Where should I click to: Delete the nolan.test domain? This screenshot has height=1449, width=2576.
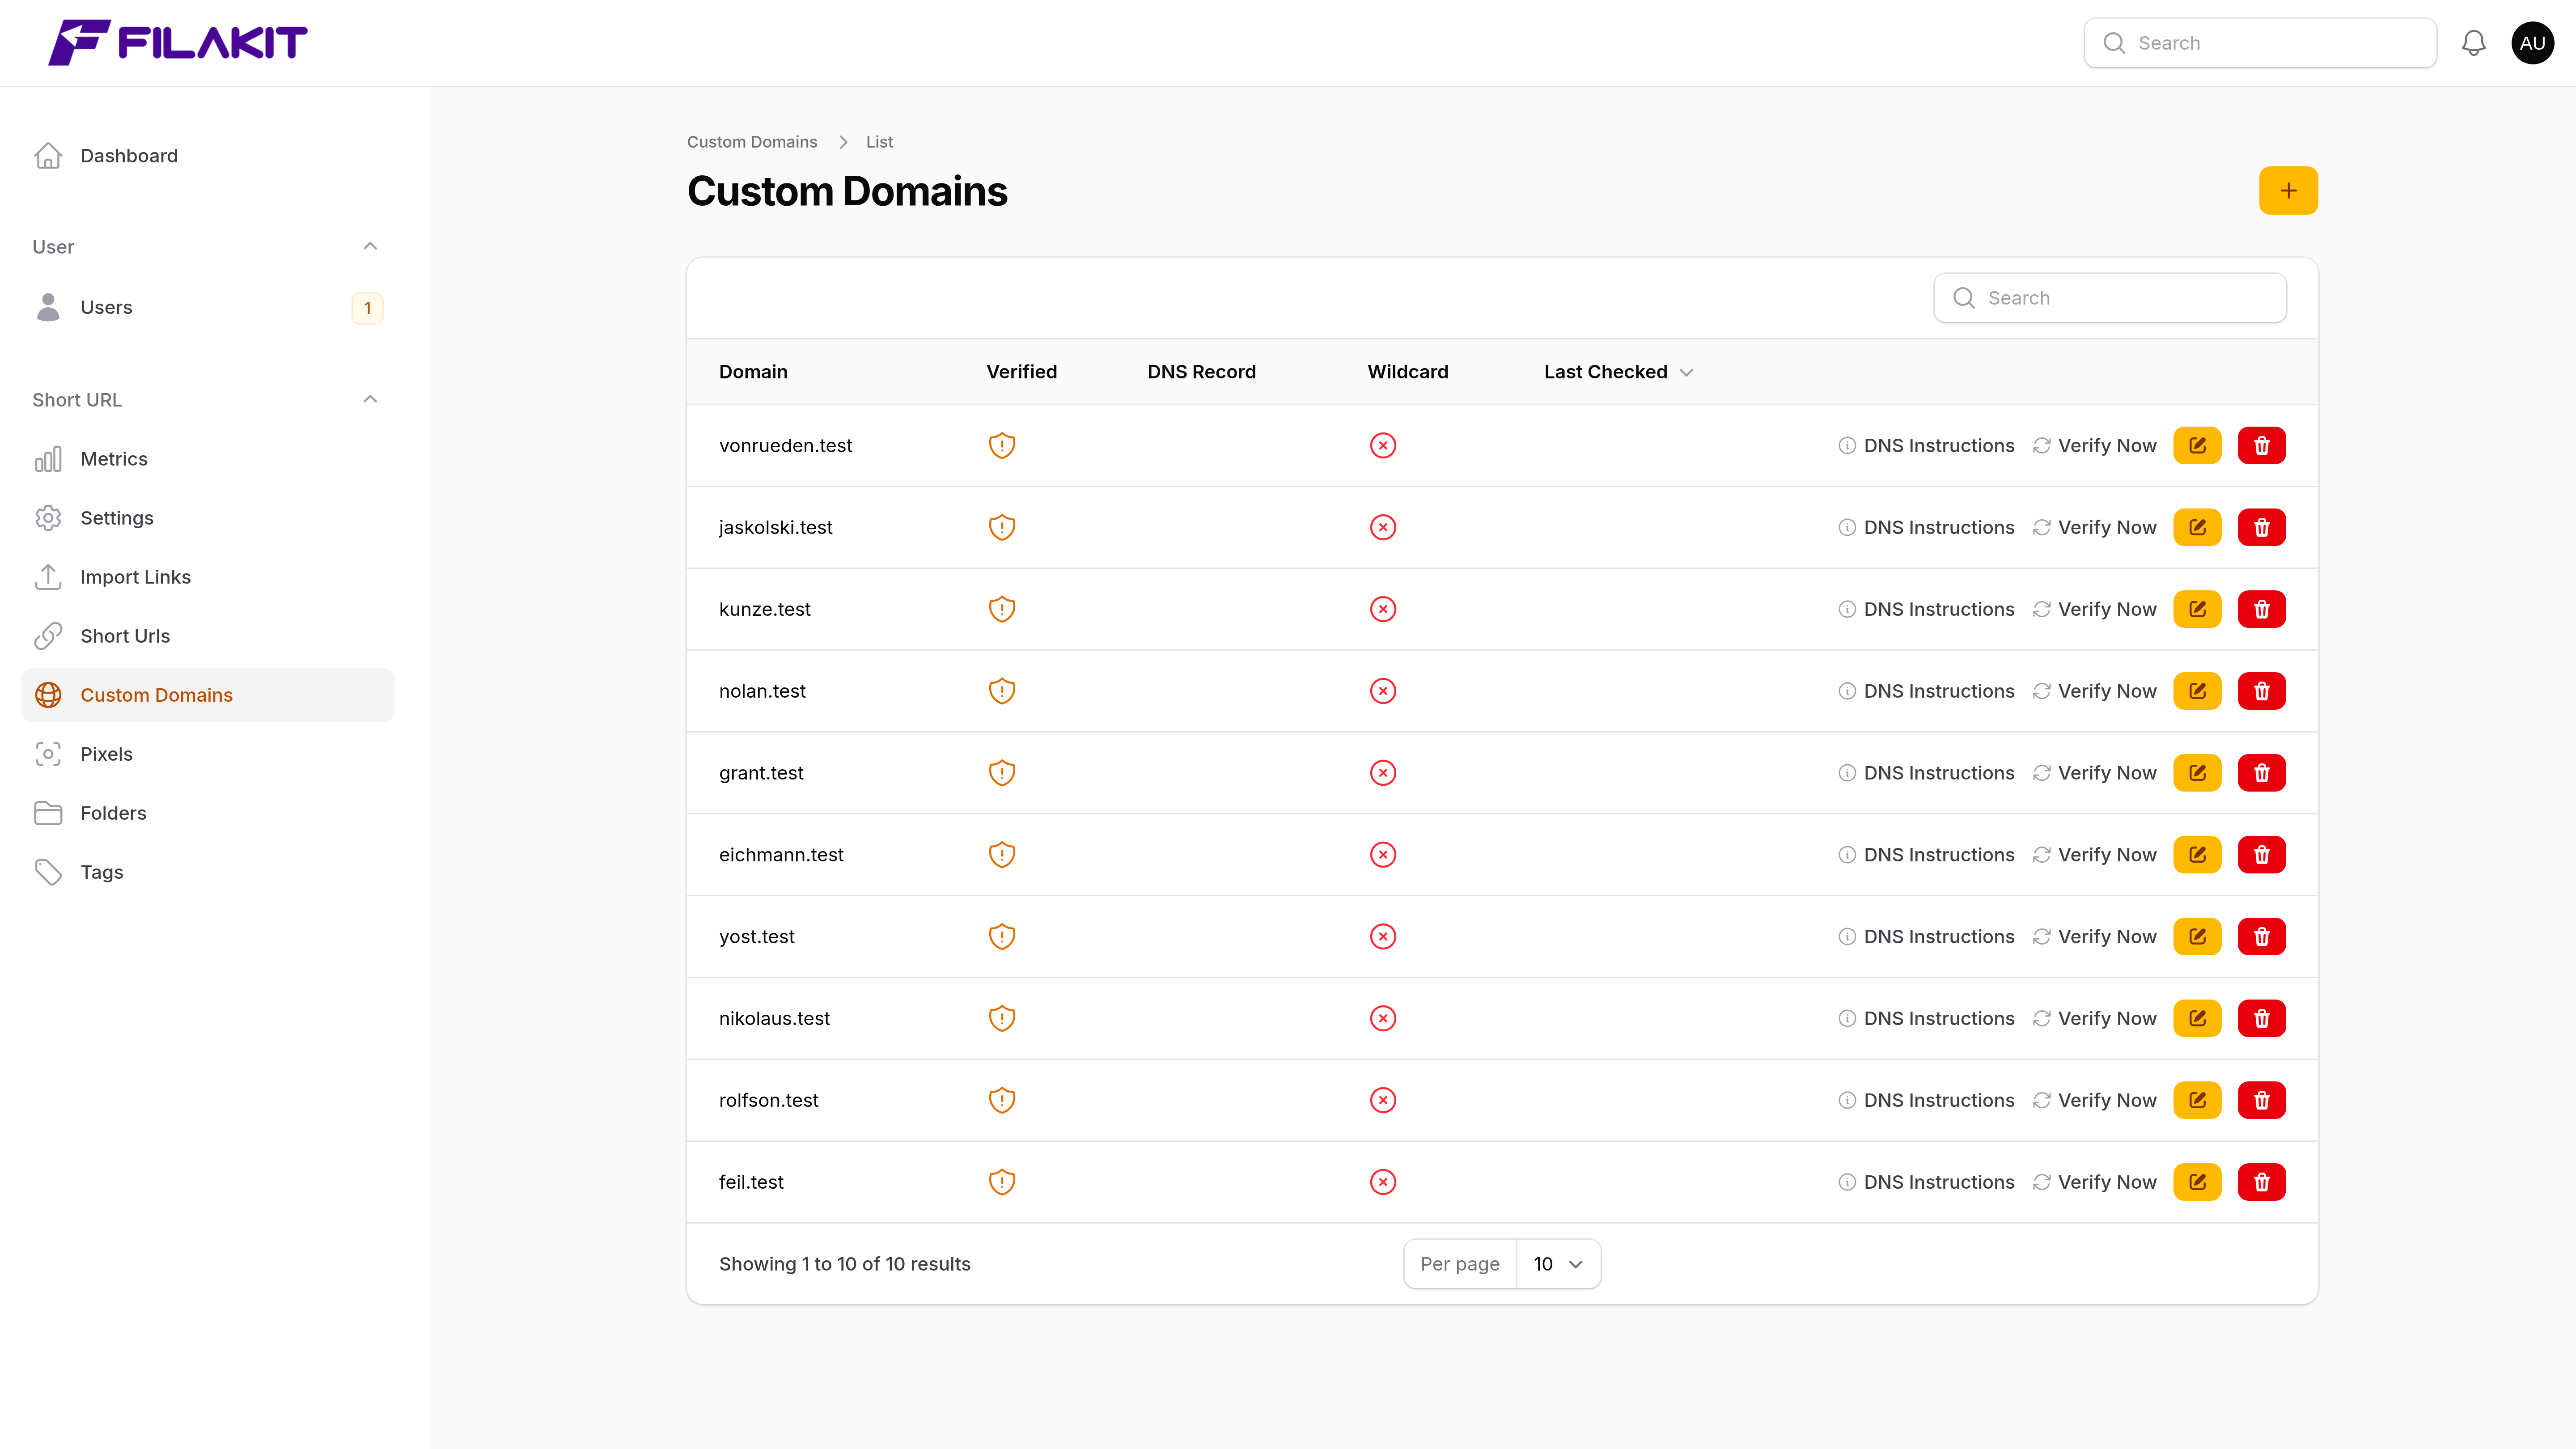[2261, 691]
